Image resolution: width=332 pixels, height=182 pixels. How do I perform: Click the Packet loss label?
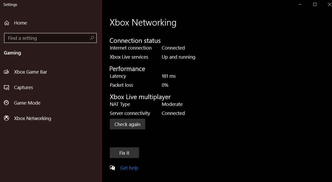click(121, 85)
